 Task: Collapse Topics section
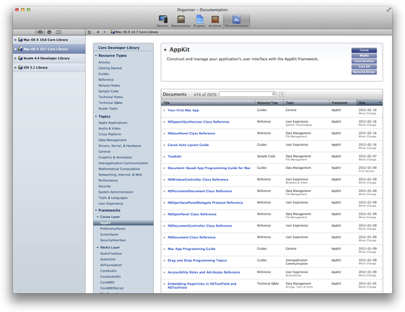coord(96,116)
